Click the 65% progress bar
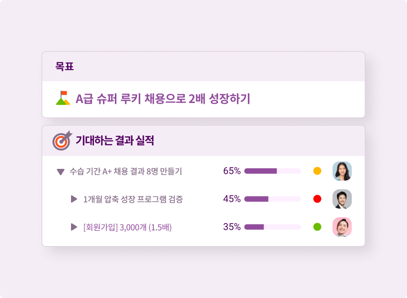 272,171
